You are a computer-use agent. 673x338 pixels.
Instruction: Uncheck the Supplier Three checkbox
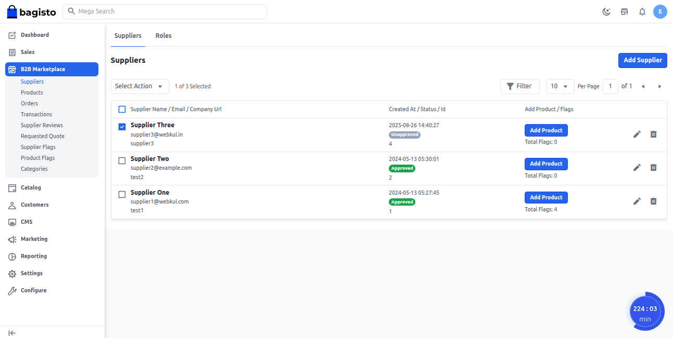122,127
